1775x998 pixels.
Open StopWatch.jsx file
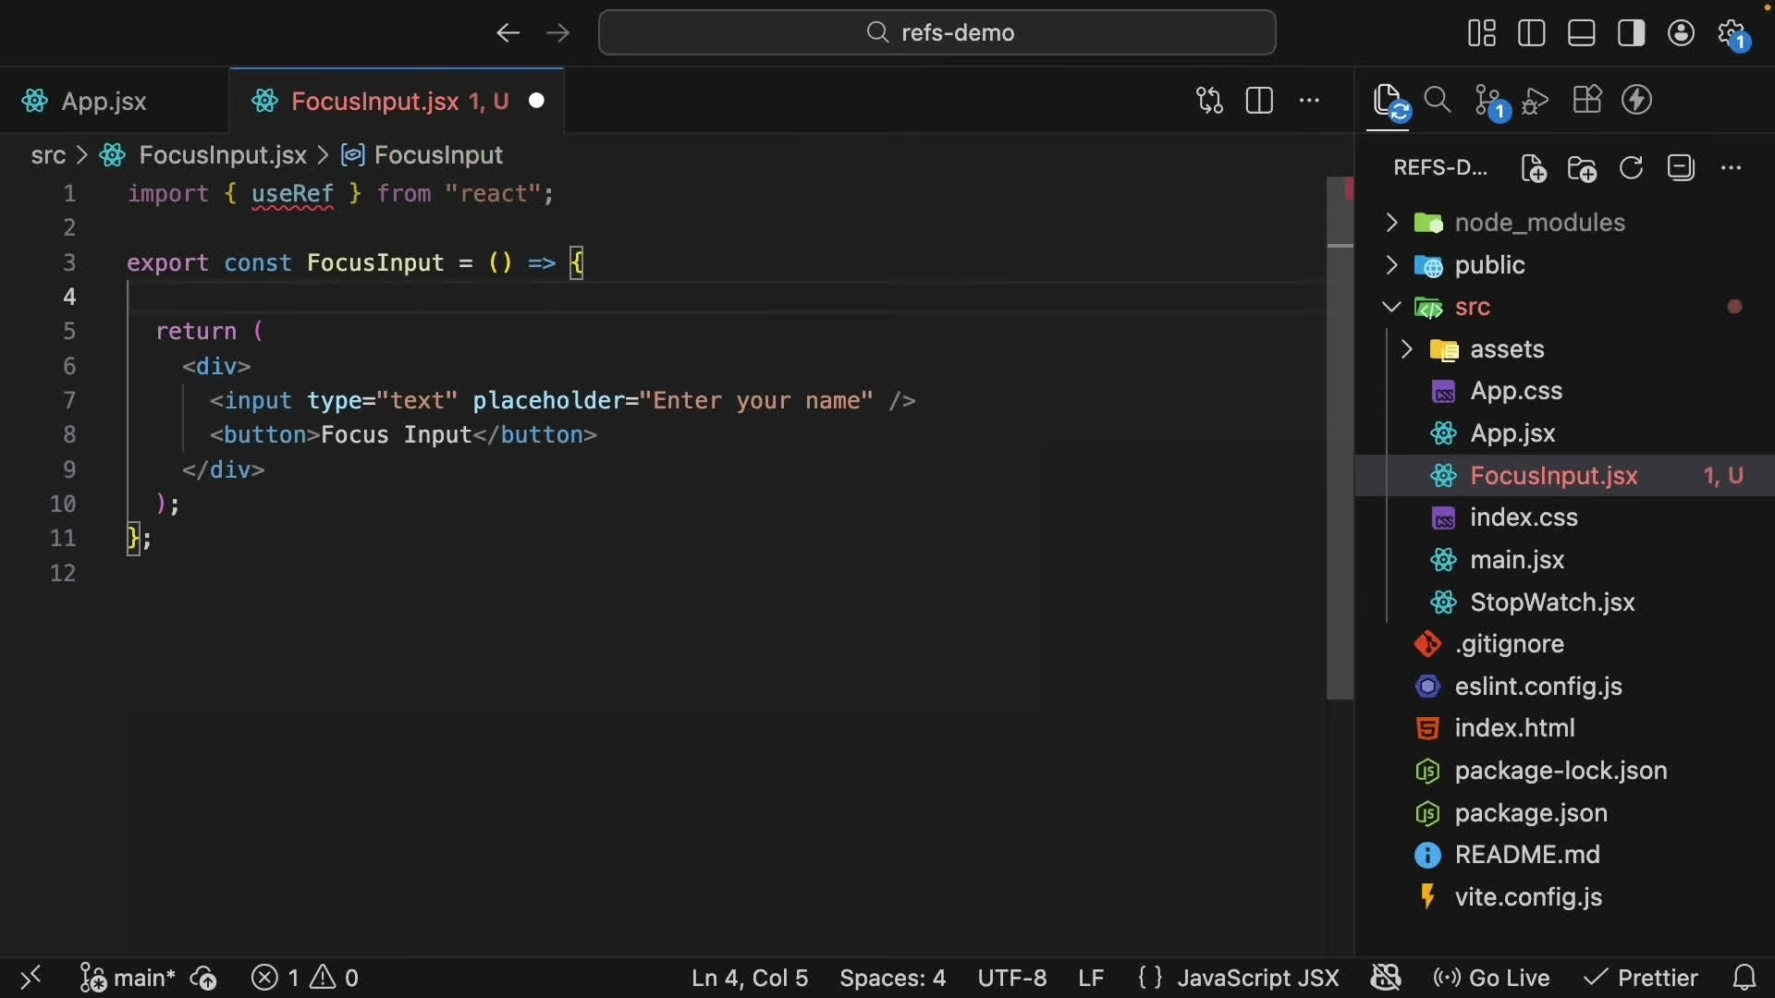(x=1565, y=602)
